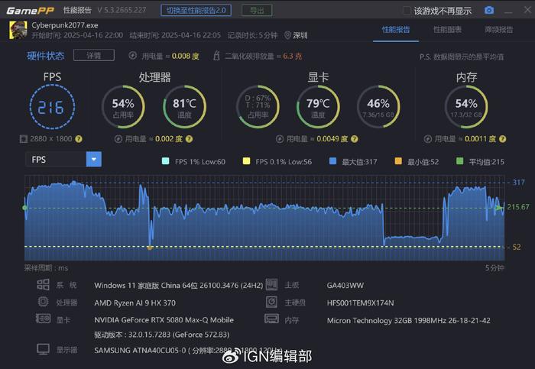This screenshot has height=369, width=535.
Task: Click the orange minimum FPS marker on chart
Action: point(150,248)
